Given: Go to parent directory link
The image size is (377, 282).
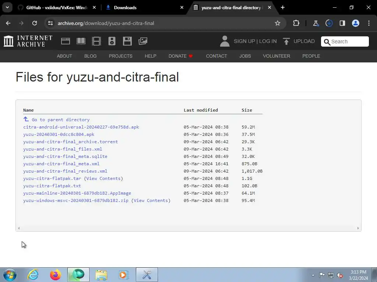Looking at the screenshot, I should click(x=61, y=120).
